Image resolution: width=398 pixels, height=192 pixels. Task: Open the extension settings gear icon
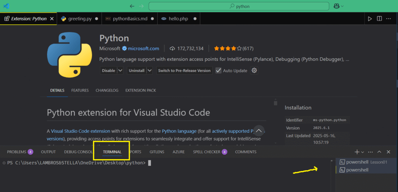[255, 70]
